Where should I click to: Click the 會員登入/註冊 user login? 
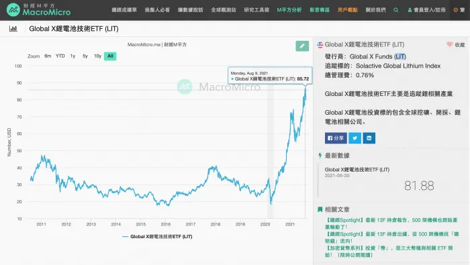coord(426,10)
